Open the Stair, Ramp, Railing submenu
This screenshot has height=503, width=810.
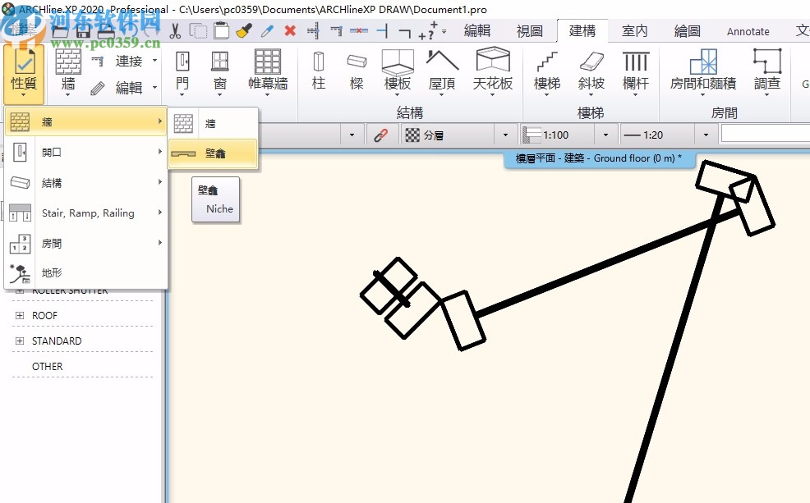(x=85, y=213)
